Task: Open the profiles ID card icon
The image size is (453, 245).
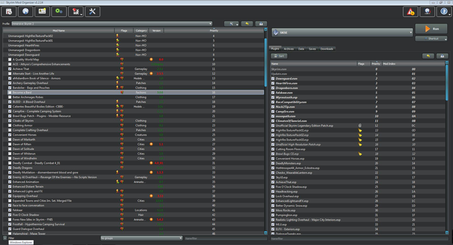Action: click(42, 11)
